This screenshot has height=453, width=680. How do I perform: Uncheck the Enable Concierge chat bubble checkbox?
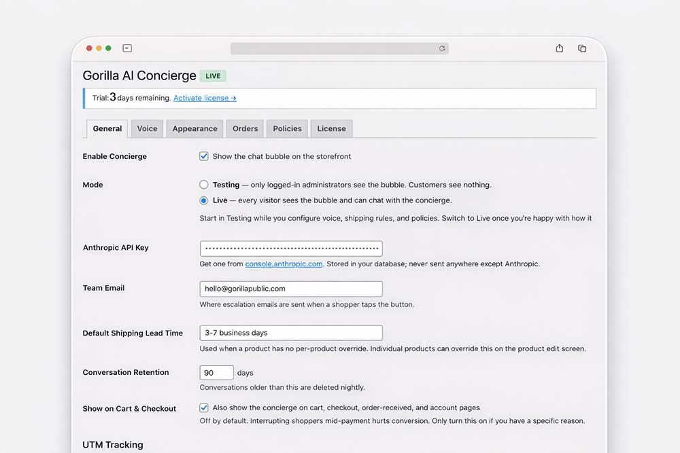[204, 156]
